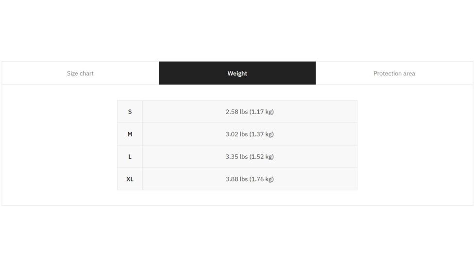Click the lbs unit in M row
Image resolution: width=475 pixels, height=267 pixels.
click(244, 134)
